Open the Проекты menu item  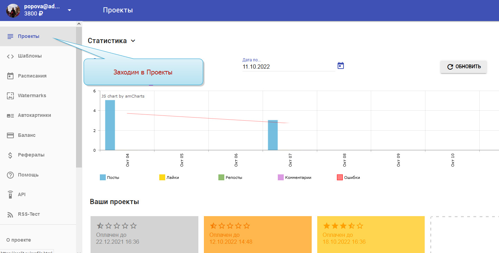coord(29,36)
